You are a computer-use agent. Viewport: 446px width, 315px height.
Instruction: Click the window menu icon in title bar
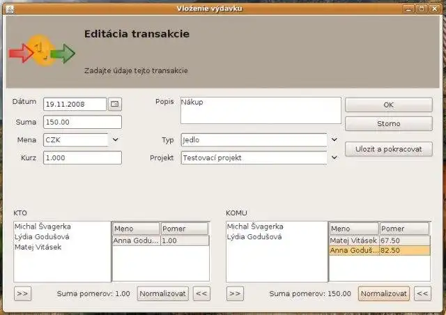click(x=10, y=9)
